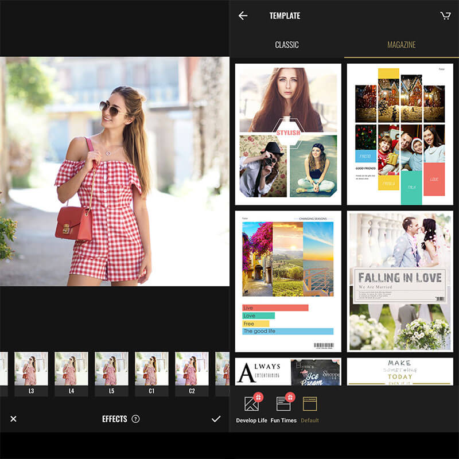Cancel effects with the X icon
Viewport: 459px width, 459px height.
(13, 419)
